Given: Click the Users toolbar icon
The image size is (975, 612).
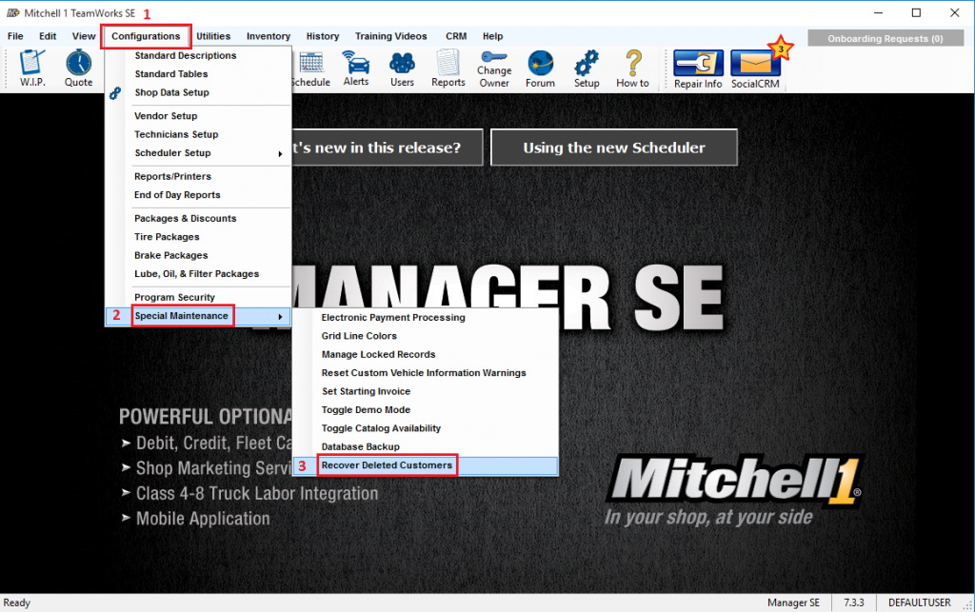Looking at the screenshot, I should pos(402,69).
